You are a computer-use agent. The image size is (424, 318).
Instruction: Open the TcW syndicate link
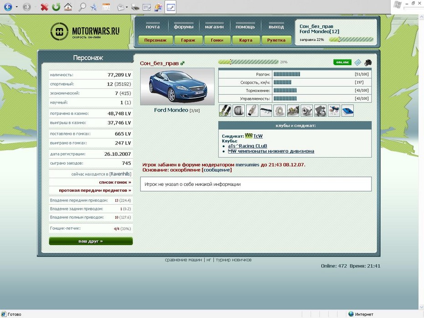tap(258, 136)
